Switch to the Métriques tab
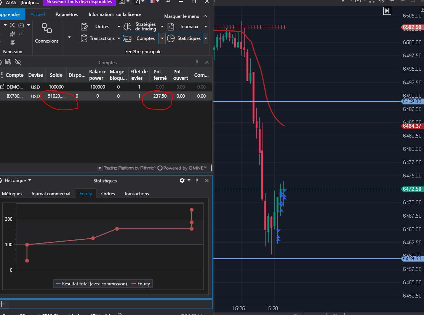This screenshot has height=315, width=424. (x=12, y=194)
